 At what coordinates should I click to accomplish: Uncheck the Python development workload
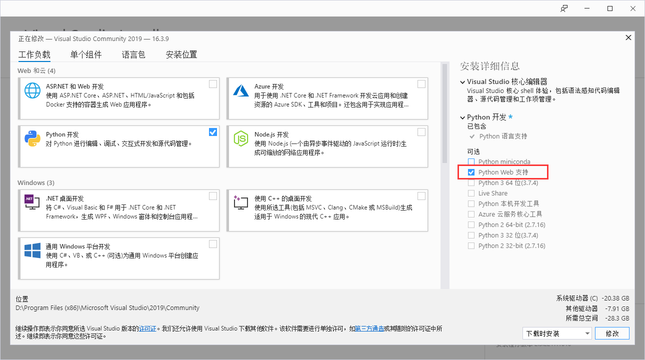(213, 132)
